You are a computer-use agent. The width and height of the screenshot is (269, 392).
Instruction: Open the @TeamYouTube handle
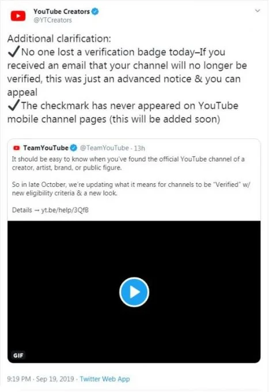104,148
